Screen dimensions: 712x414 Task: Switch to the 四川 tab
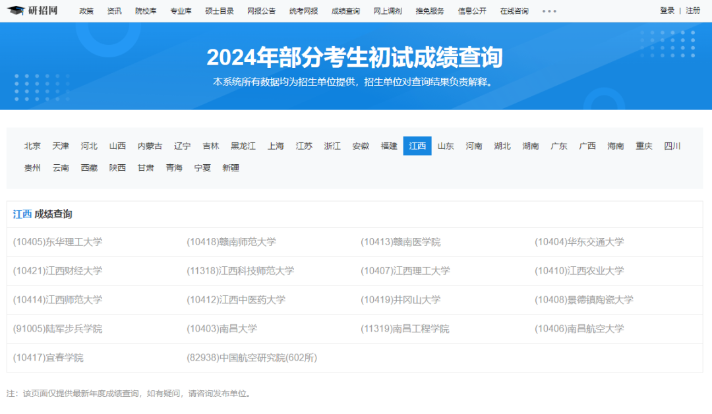[x=672, y=146]
